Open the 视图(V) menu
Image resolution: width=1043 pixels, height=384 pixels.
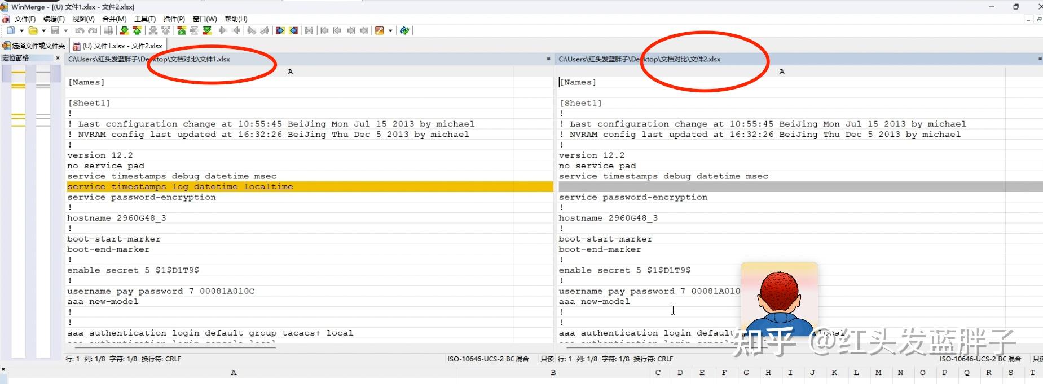click(83, 19)
